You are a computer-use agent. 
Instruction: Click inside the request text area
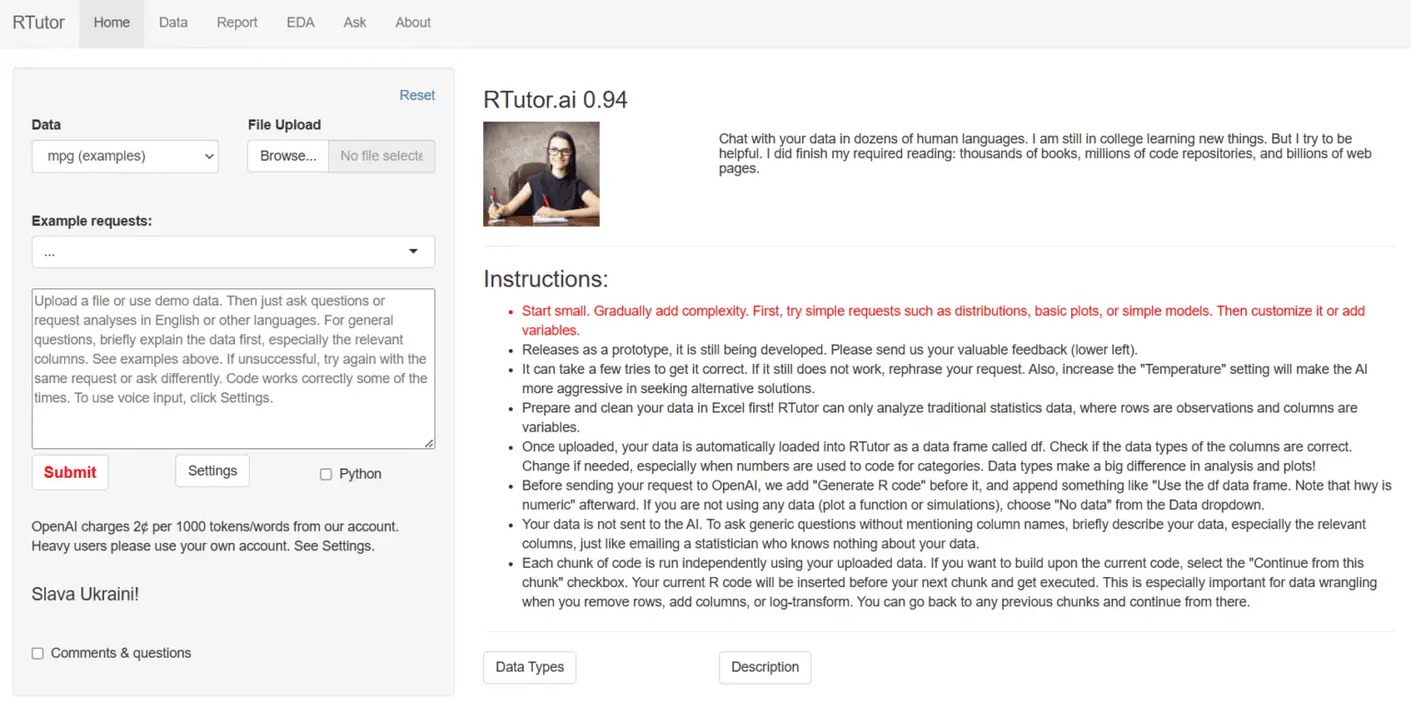pos(233,369)
